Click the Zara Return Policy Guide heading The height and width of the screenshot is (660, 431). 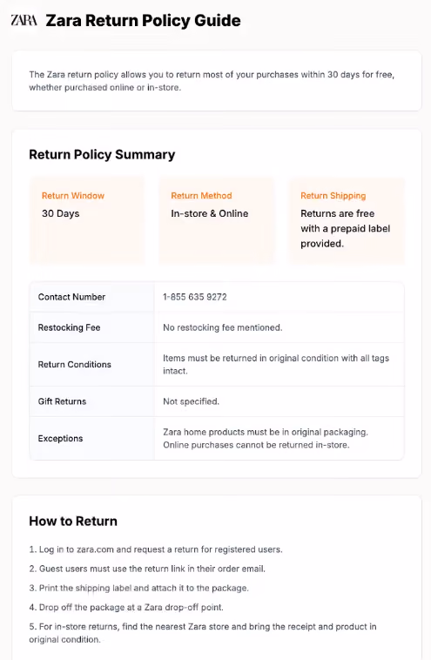pyautogui.click(x=143, y=21)
